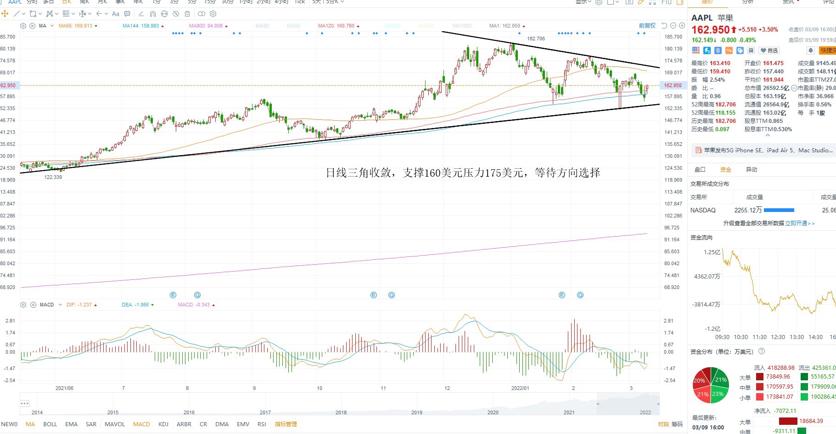
Task: Select the rectangle shape drawing tool
Action: pyautogui.click(x=33, y=14)
